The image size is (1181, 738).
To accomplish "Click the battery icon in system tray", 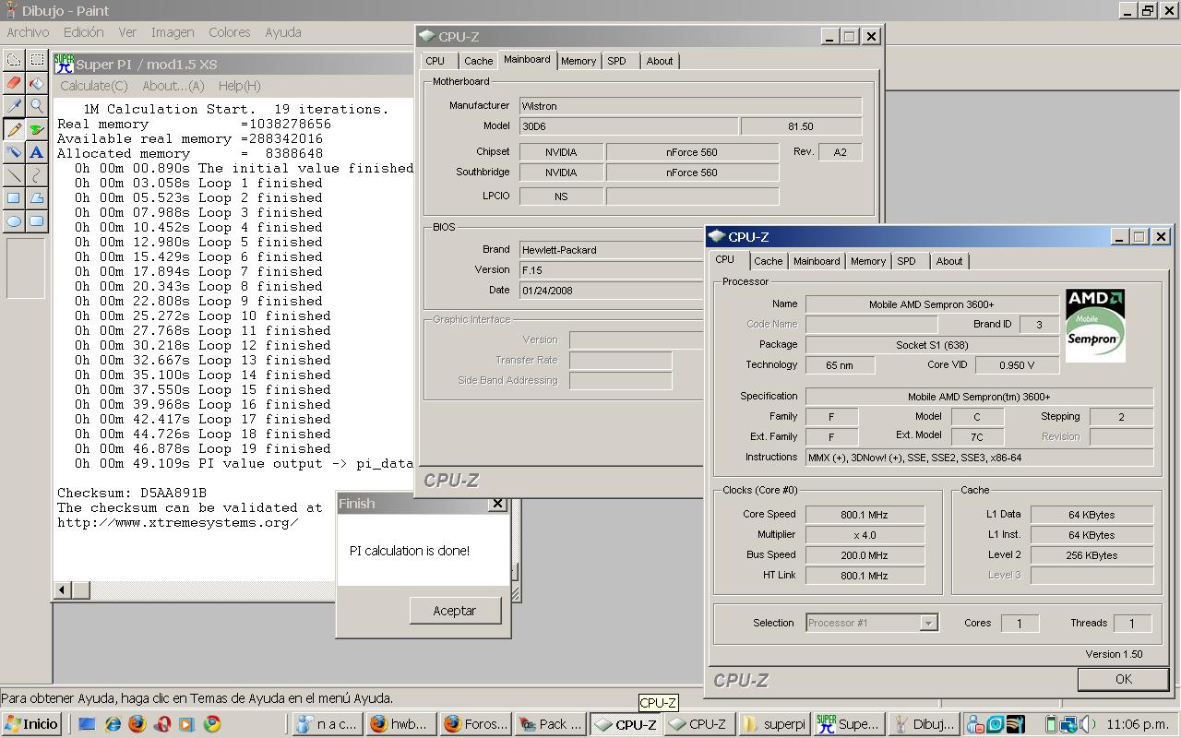I will point(1051,724).
